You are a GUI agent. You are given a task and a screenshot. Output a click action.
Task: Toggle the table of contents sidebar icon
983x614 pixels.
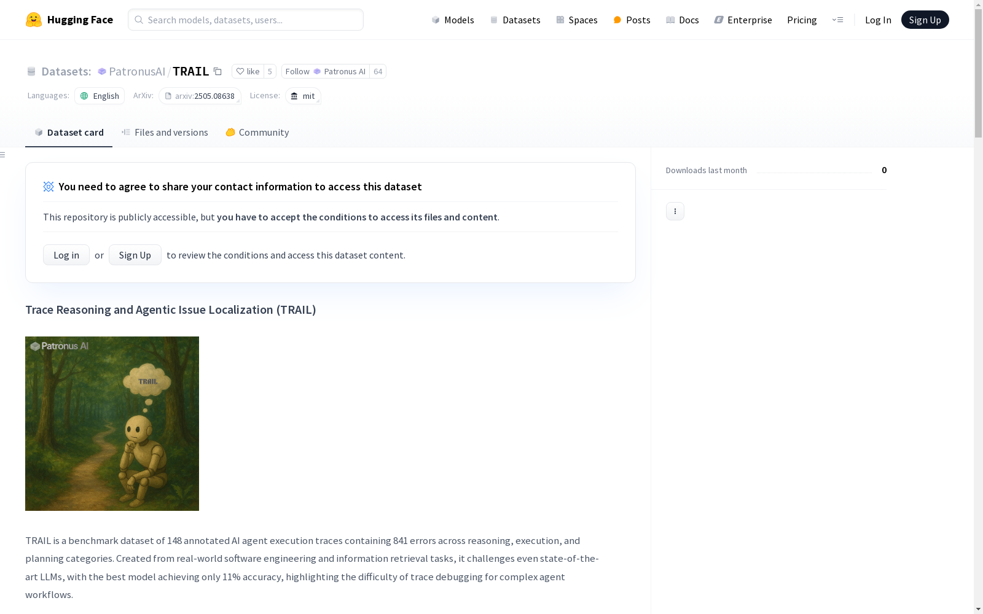3,155
